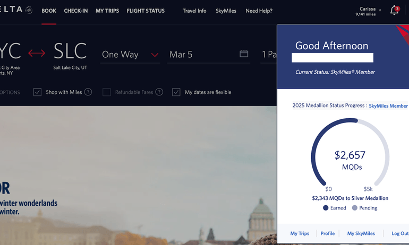Image resolution: width=409 pixels, height=245 pixels.
Task: Open the calendar icon beside Mar 5
Action: 244,54
